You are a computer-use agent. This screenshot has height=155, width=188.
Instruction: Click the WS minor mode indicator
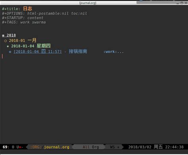(112, 147)
